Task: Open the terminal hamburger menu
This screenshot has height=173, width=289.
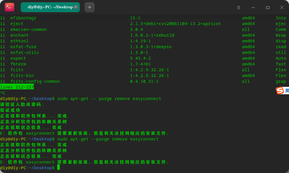Action: [238, 7]
